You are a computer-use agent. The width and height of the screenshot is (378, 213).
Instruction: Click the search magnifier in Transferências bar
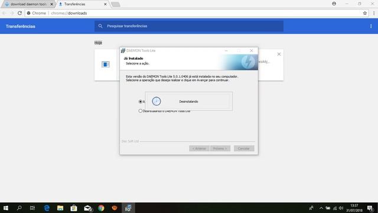click(100, 26)
